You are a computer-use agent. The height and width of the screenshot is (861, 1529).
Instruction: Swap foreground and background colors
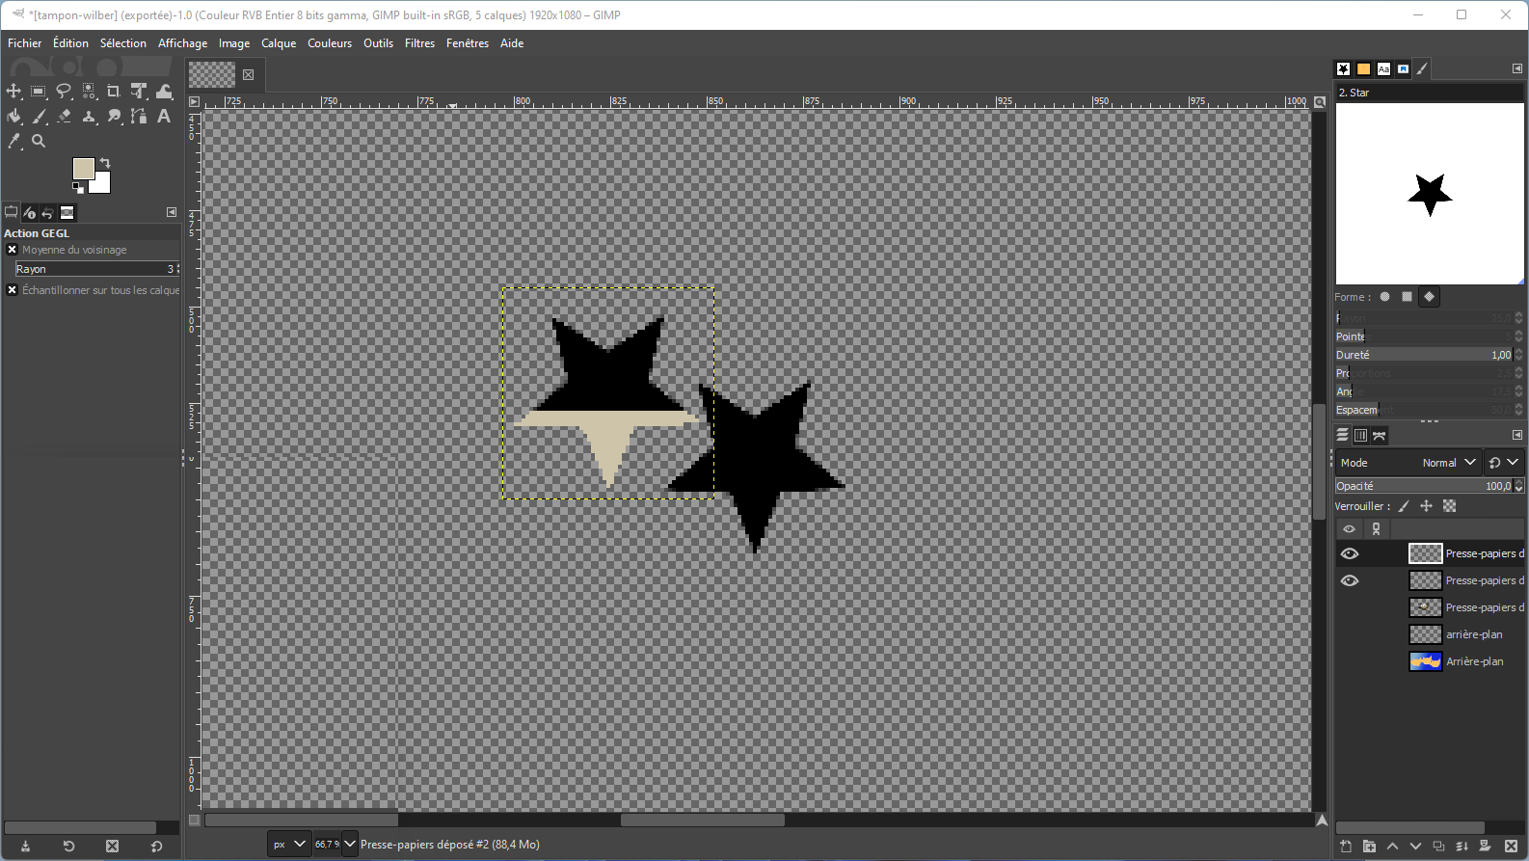click(x=105, y=163)
